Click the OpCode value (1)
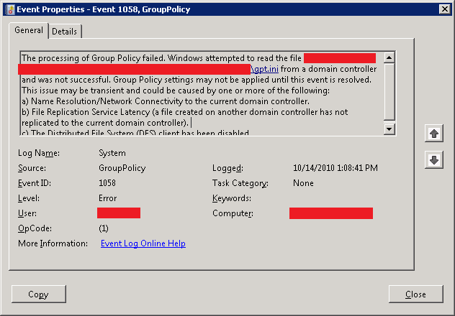The image size is (455, 316). (x=104, y=228)
